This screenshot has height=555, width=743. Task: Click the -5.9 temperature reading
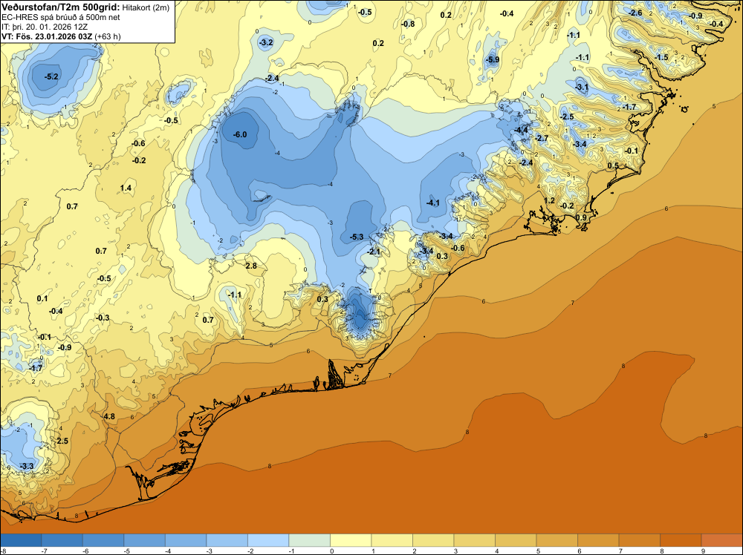[493, 59]
